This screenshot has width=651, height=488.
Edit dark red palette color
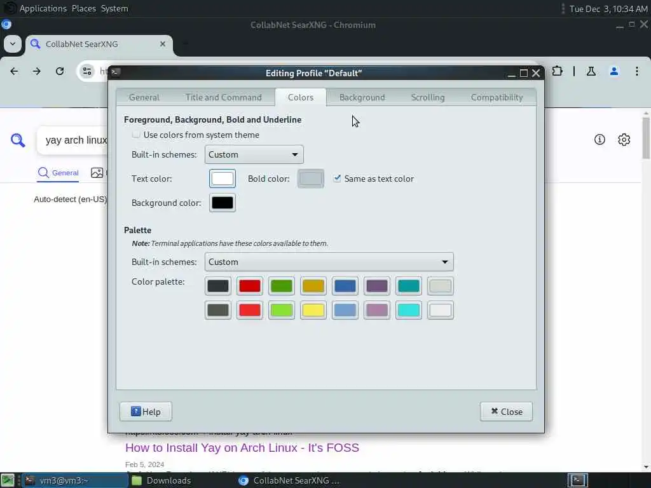click(249, 286)
